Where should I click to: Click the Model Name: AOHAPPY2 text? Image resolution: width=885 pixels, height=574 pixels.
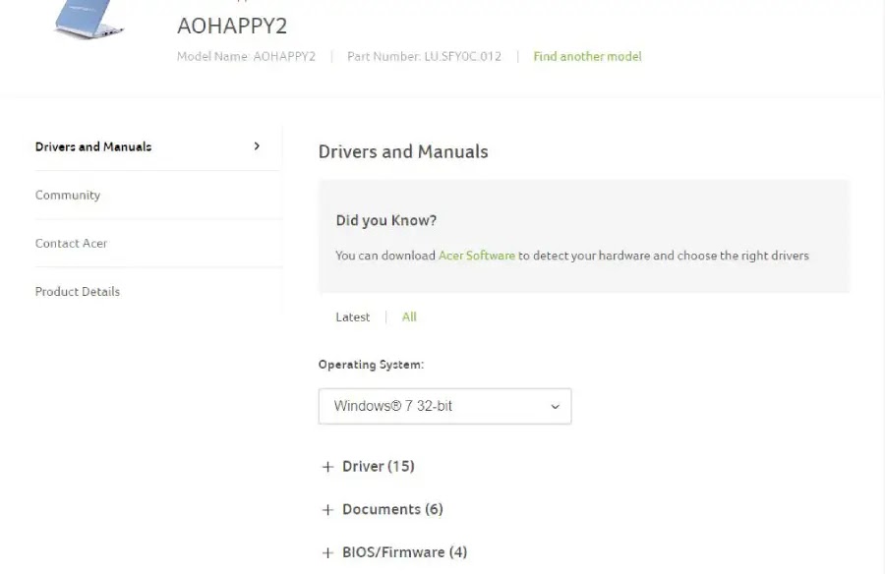246,56
